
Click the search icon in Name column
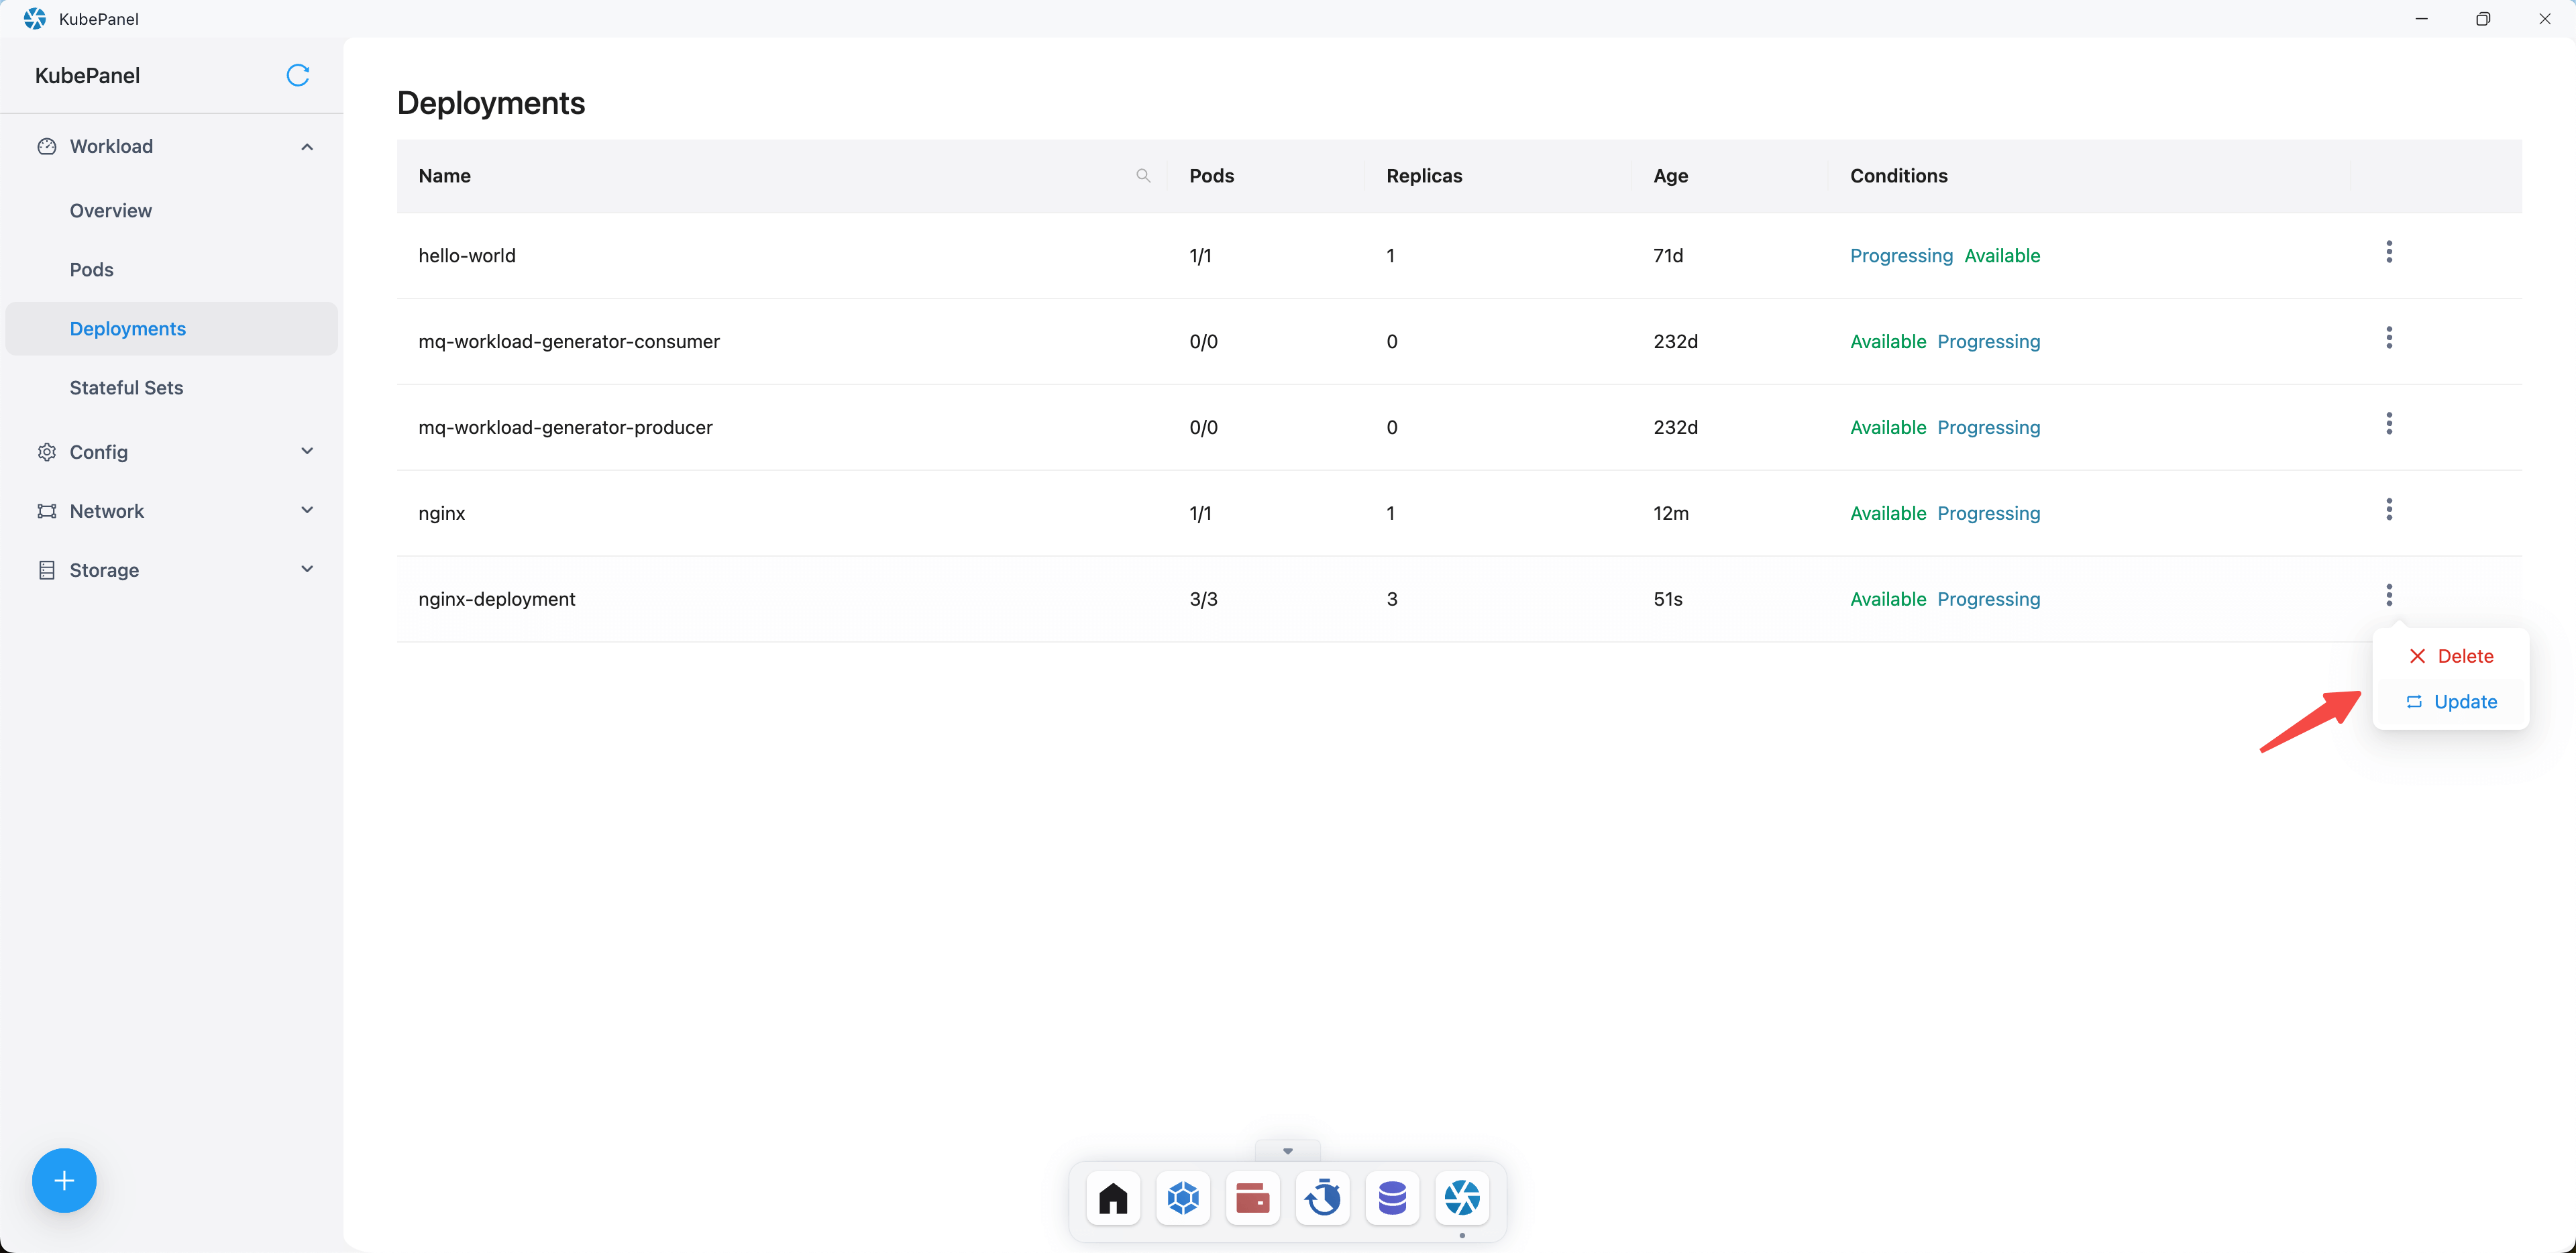(x=1143, y=176)
